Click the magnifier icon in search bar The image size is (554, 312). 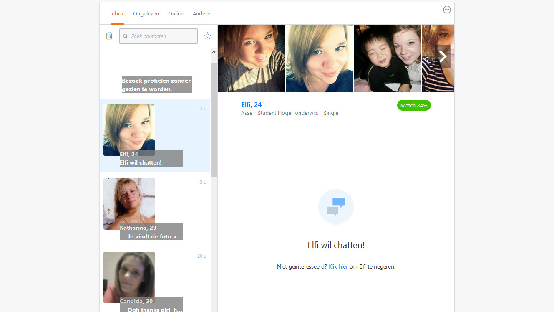click(x=125, y=36)
